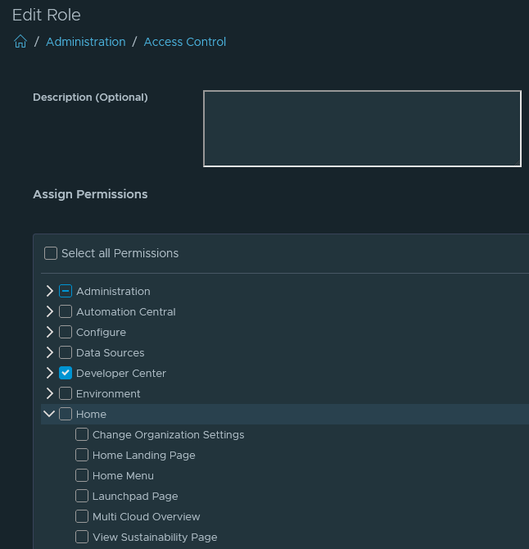Tick the Launchpad Page checkbox

click(82, 496)
